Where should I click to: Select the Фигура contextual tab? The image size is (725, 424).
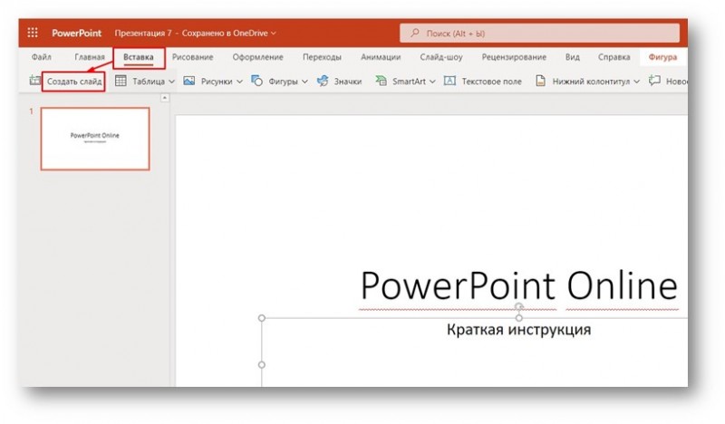(662, 57)
